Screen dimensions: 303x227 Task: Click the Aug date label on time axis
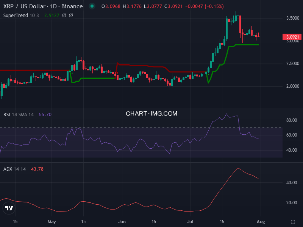click(261, 222)
